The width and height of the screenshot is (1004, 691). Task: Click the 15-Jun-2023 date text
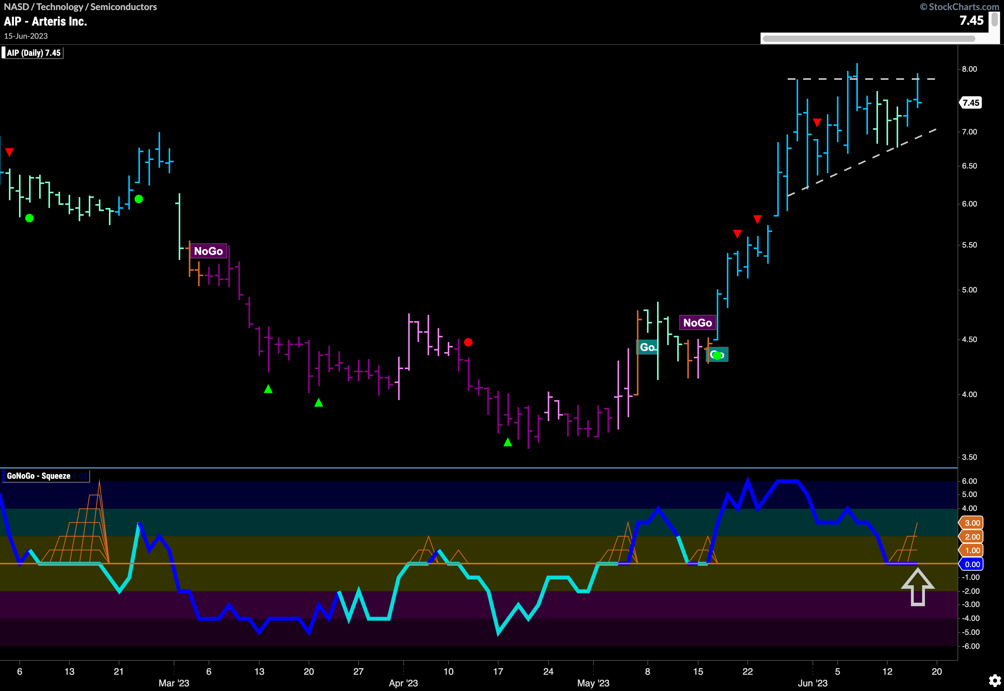(26, 36)
